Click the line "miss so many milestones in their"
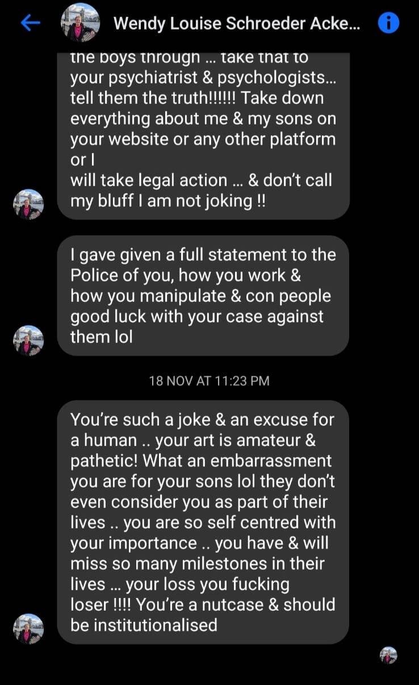 [x=197, y=564]
